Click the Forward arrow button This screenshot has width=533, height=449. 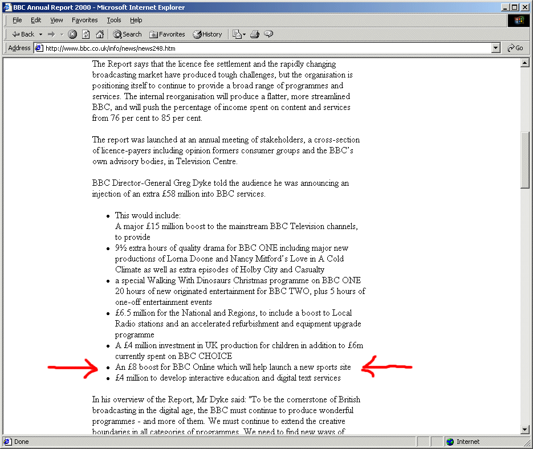tap(51, 34)
